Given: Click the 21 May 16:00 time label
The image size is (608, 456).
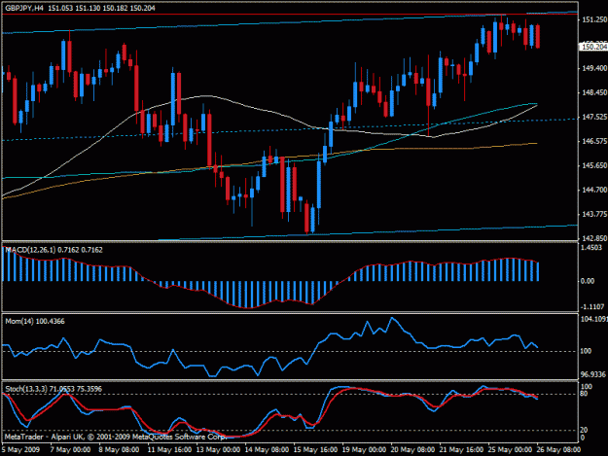Looking at the screenshot, I should [x=461, y=450].
